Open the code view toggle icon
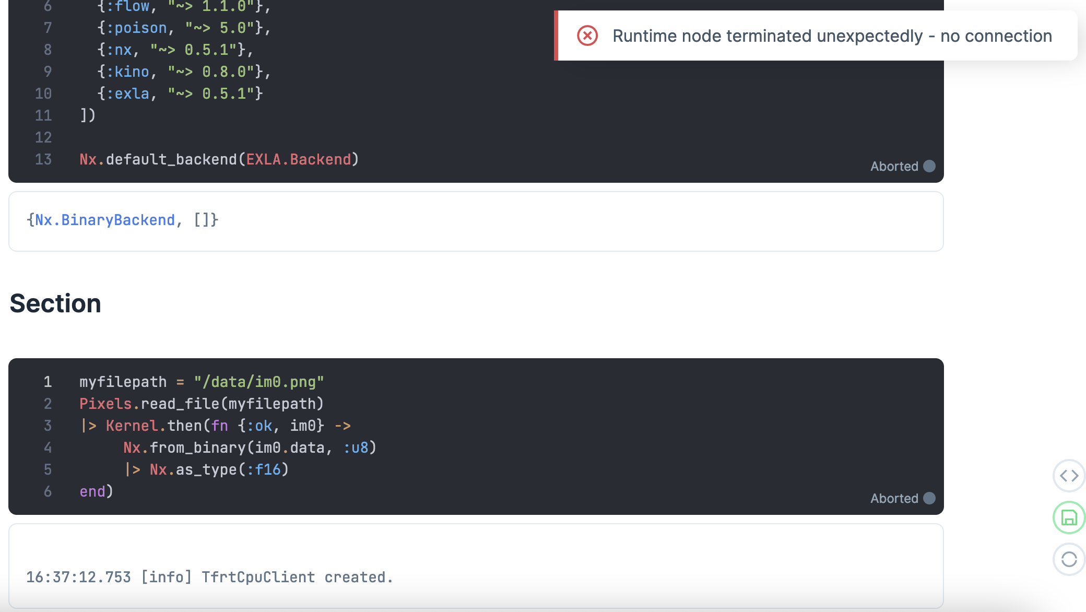1086x612 pixels. click(1069, 476)
